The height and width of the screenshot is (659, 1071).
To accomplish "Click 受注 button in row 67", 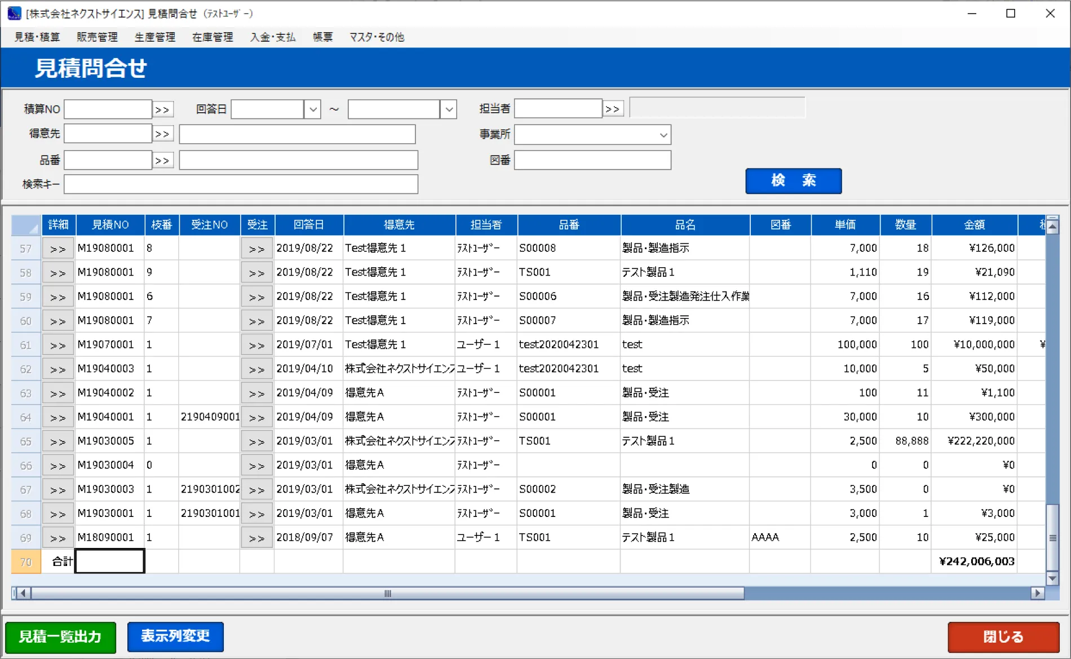I will tap(257, 490).
